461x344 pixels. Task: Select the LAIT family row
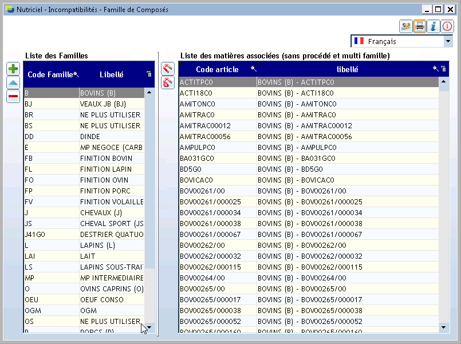84,256
